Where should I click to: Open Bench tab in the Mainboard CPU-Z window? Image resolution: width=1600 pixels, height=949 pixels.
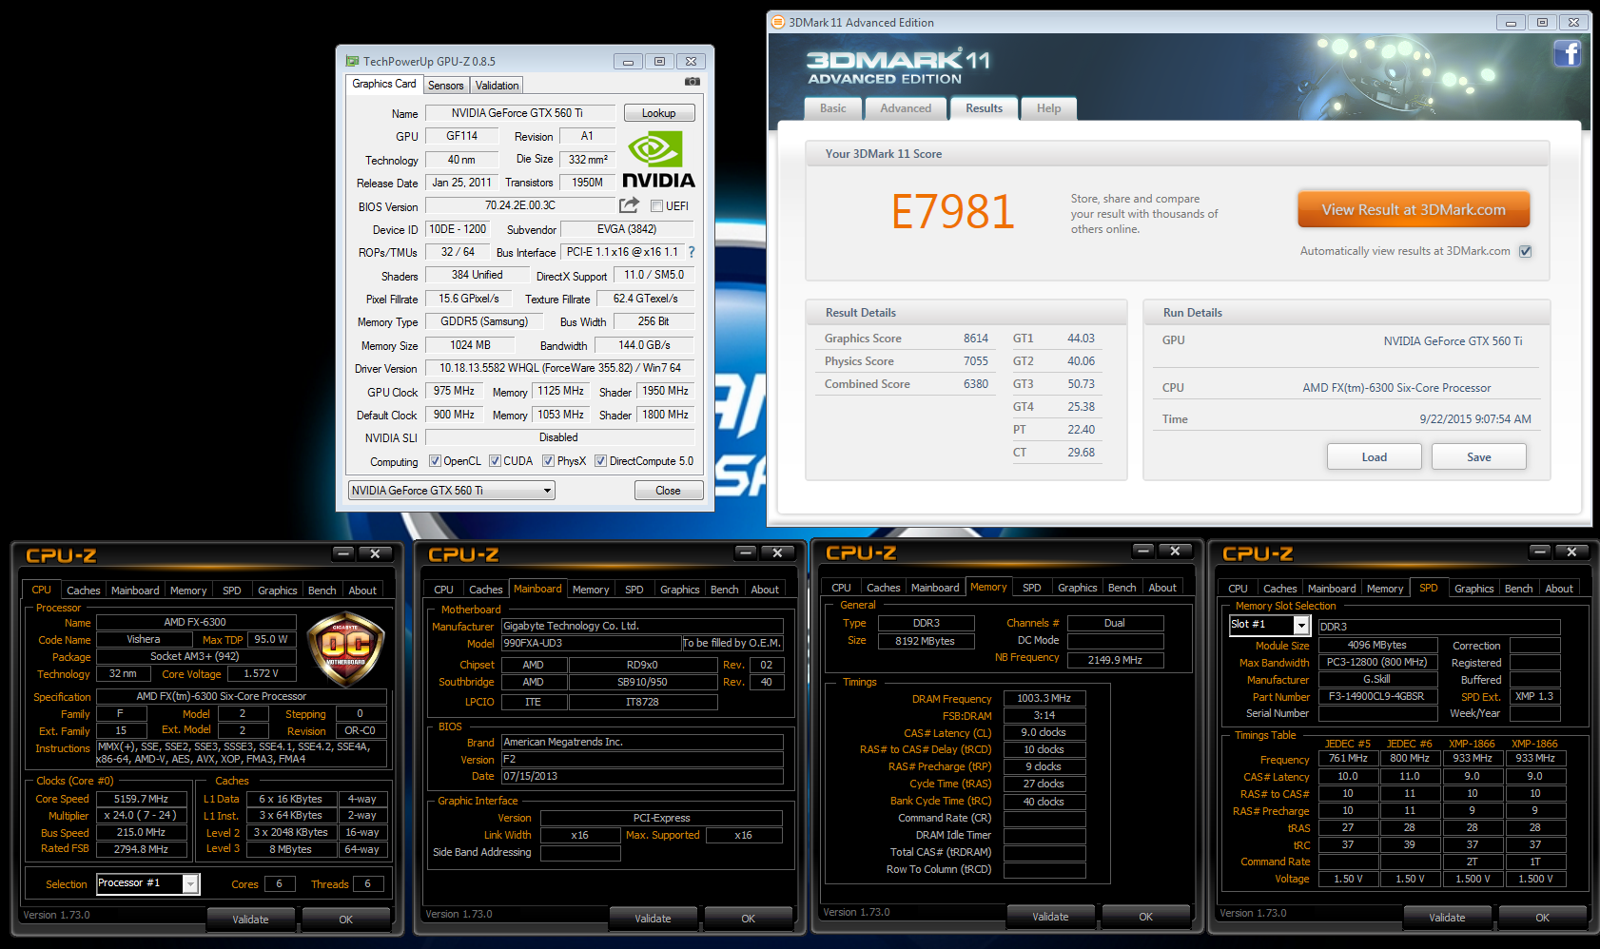pyautogui.click(x=724, y=590)
